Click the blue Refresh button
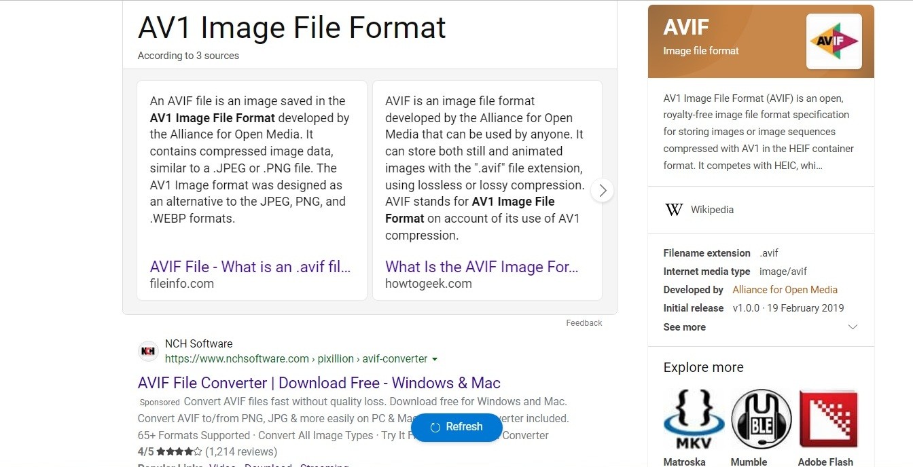The height and width of the screenshot is (467, 913). pos(456,427)
